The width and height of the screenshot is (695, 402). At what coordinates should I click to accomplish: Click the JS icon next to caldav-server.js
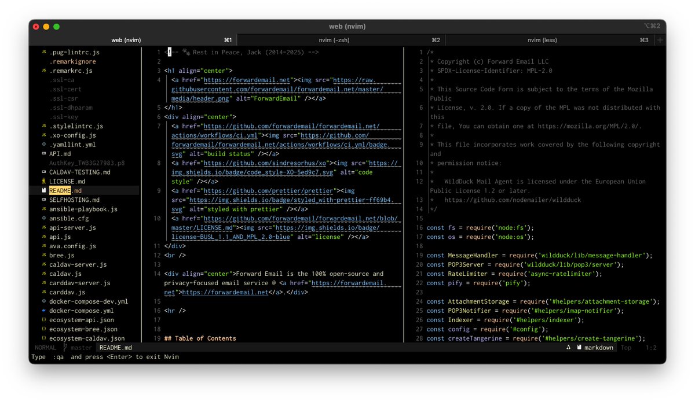tap(44, 265)
